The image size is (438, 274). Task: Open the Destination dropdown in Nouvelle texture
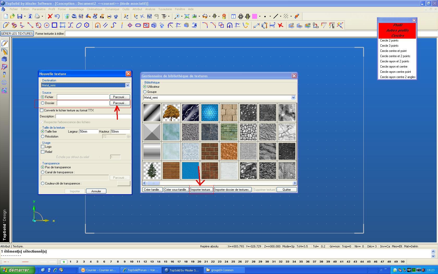tap(127, 85)
